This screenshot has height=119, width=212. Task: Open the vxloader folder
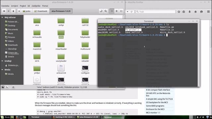85,58
